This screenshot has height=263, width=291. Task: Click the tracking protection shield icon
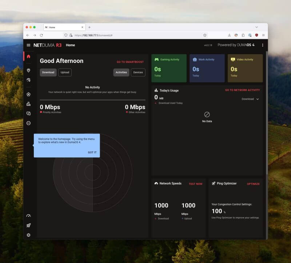tap(66, 35)
